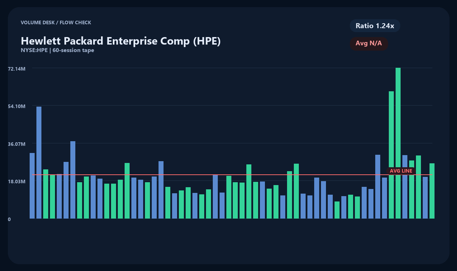Screen dimensions: 457x271
Task: Click the NYSE:HPE 60-session tape subtitle
Action: point(57,50)
